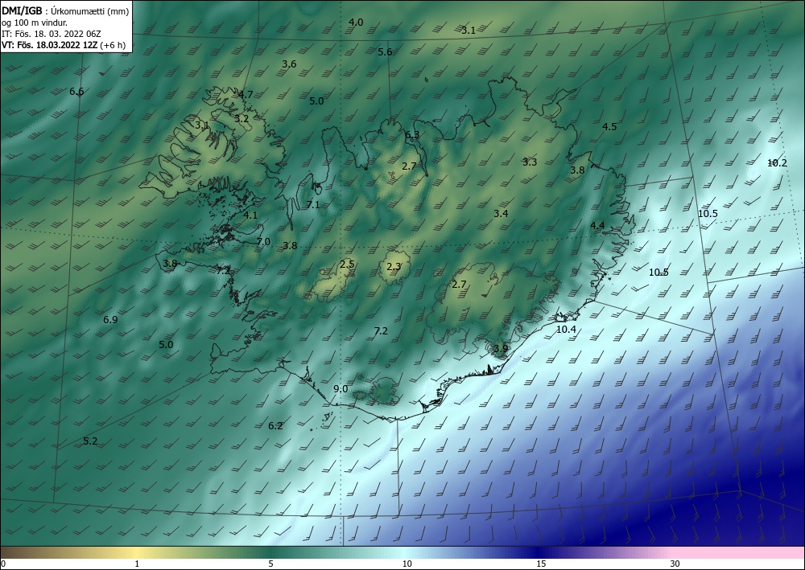Click the 3.9 value label
The image size is (805, 570).
pos(501,349)
